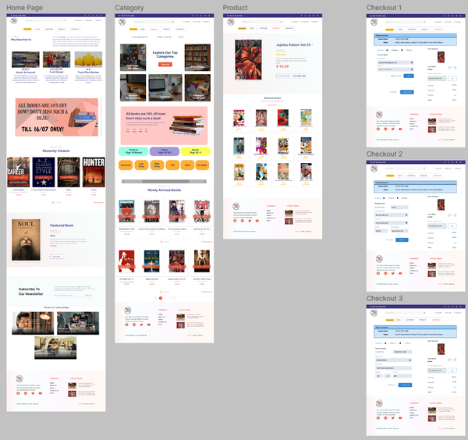Click the red View All categories button

click(165, 64)
